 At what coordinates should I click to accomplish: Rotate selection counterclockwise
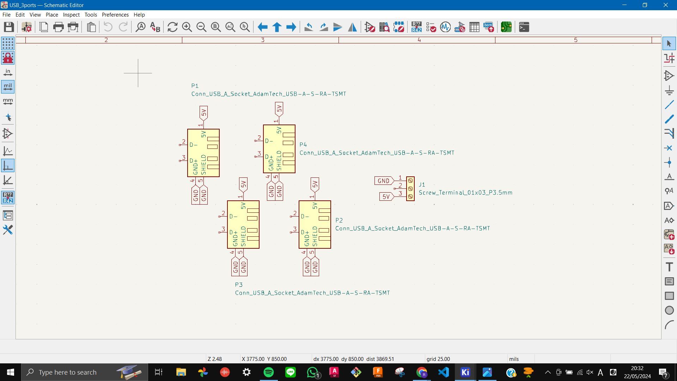[309, 27]
